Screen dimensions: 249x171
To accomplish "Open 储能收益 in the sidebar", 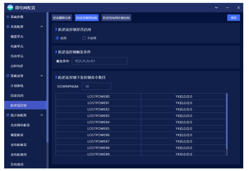I will pyautogui.click(x=17, y=135).
